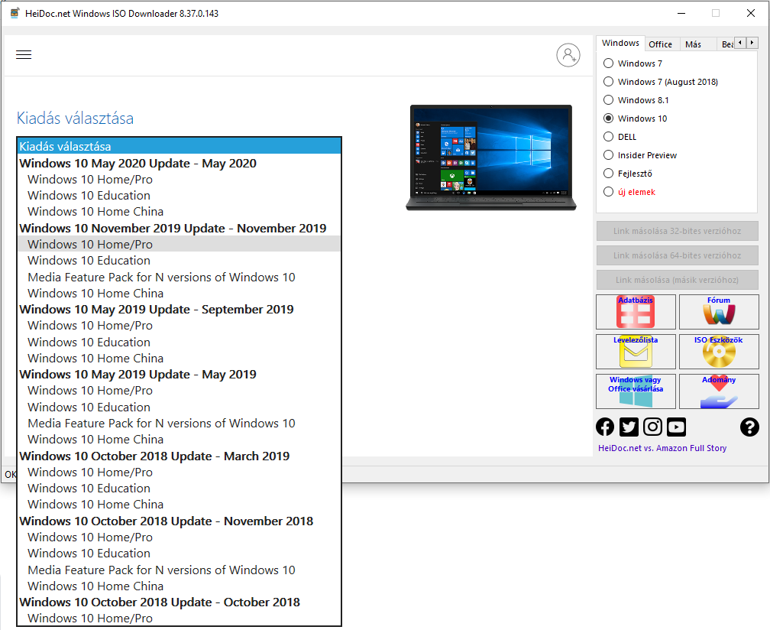Choose Media Feature Pack under May 2019
770x630 pixels.
180,424
